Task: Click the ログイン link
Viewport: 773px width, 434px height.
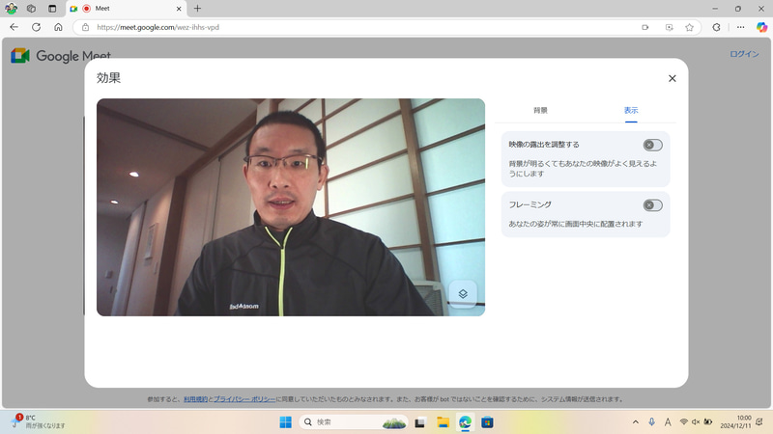Action: 744,54
